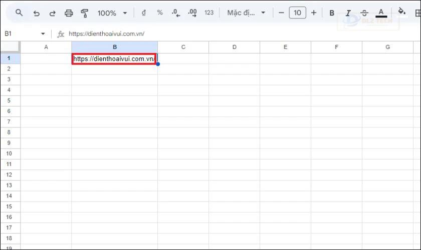Toggle strikethrough formatting

coord(364,13)
